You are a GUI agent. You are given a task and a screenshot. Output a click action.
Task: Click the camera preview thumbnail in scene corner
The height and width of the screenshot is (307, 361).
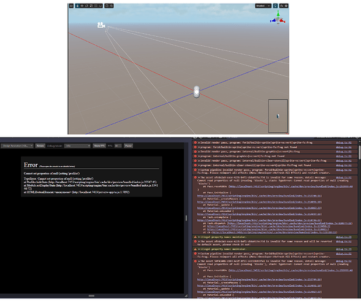pyautogui.click(x=278, y=116)
